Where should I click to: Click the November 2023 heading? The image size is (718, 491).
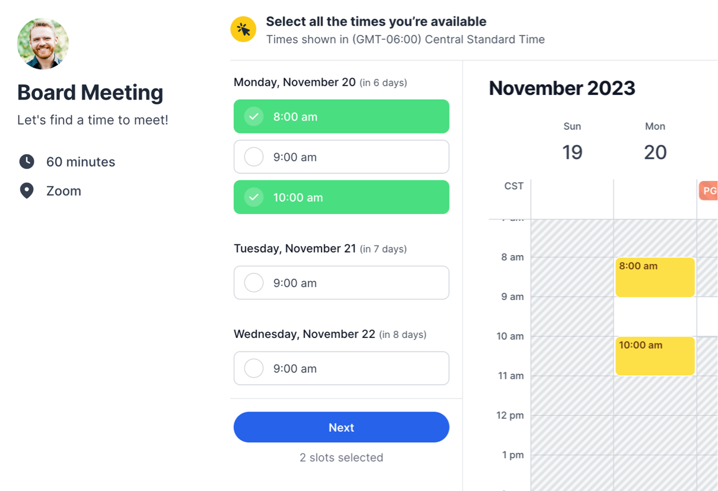coord(561,88)
